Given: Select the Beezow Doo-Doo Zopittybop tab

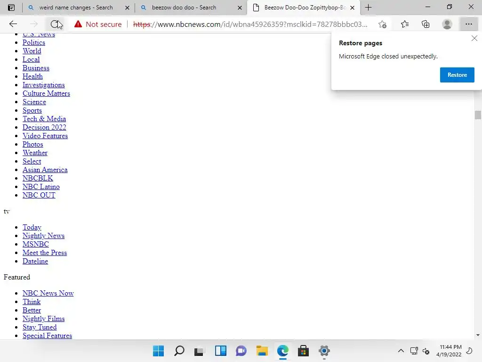Looking at the screenshot, I should [305, 8].
